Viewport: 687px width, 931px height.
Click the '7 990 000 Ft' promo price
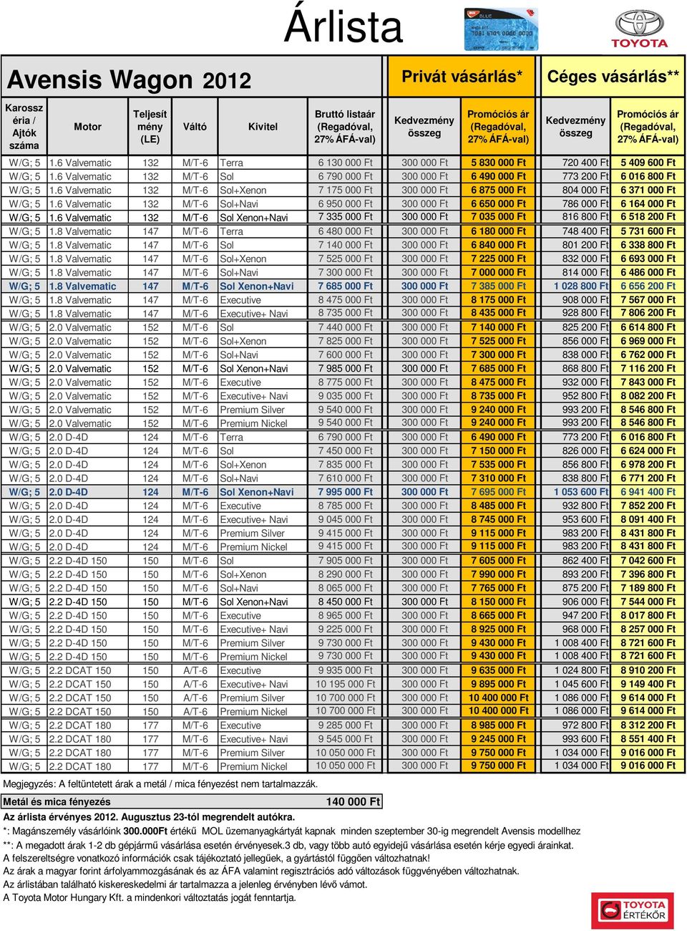(498, 574)
